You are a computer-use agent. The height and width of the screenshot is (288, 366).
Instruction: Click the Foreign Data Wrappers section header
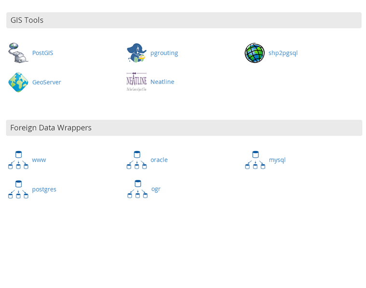click(x=51, y=128)
